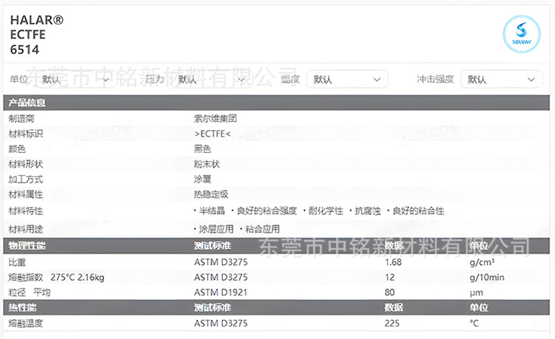Click the 制造商 row label
This screenshot has height=339, width=555.
21,119
